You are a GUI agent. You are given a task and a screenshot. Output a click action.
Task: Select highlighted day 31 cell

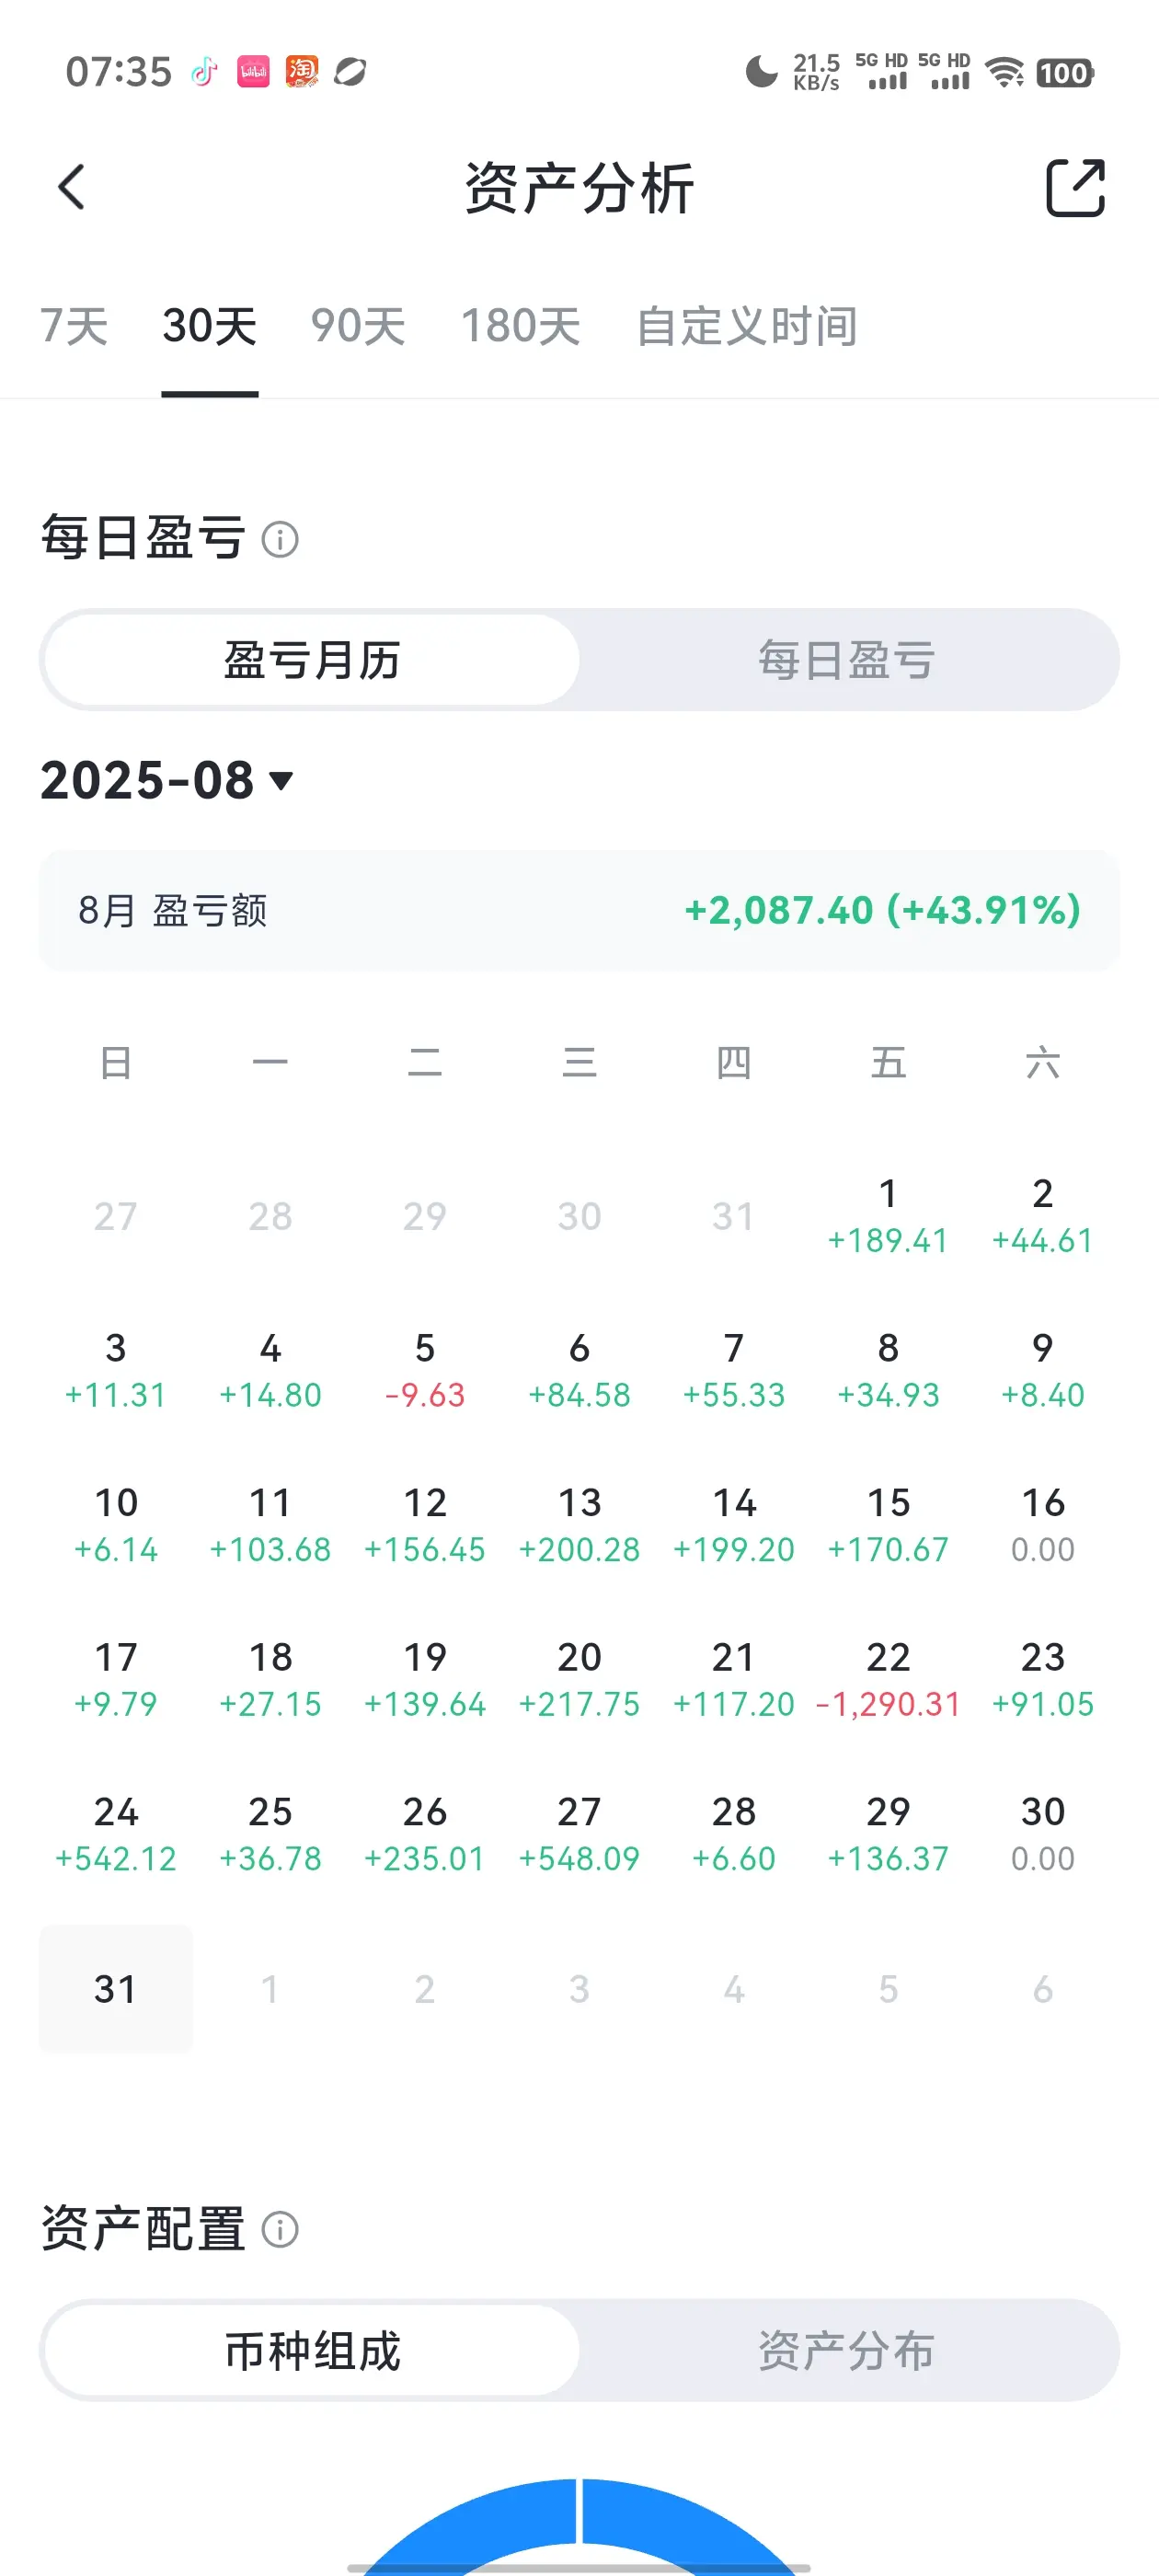(x=116, y=1989)
